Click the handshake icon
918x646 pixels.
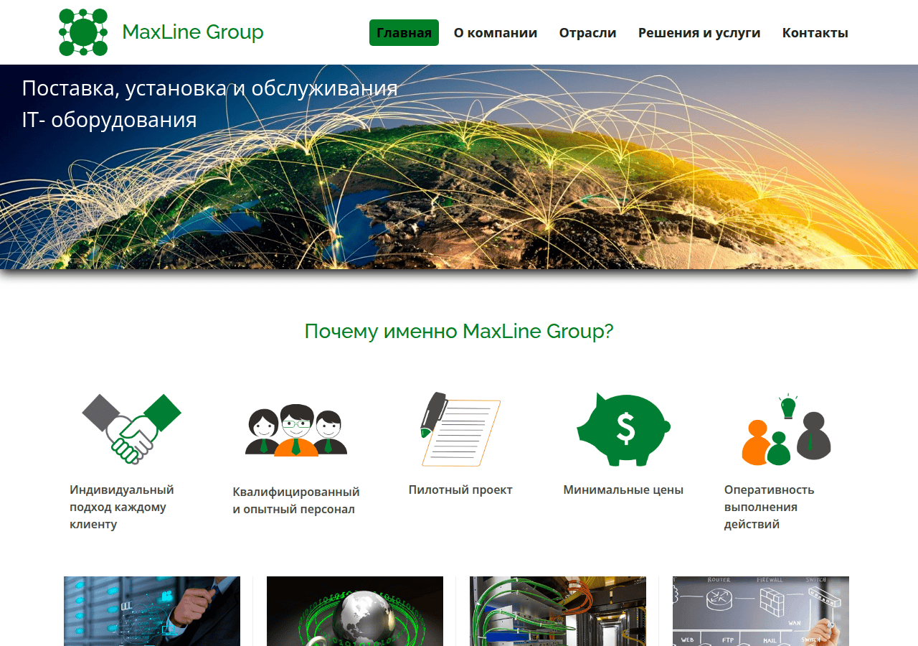click(132, 429)
